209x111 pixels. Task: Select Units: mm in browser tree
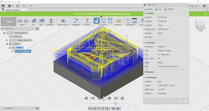click(x=17, y=36)
